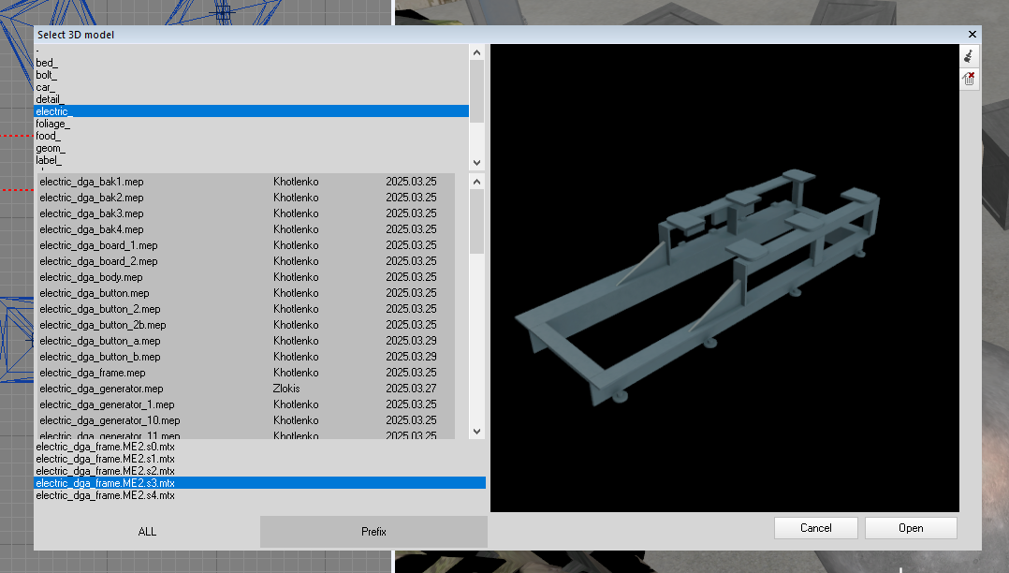Click the trash bin delete icon

[x=969, y=79]
